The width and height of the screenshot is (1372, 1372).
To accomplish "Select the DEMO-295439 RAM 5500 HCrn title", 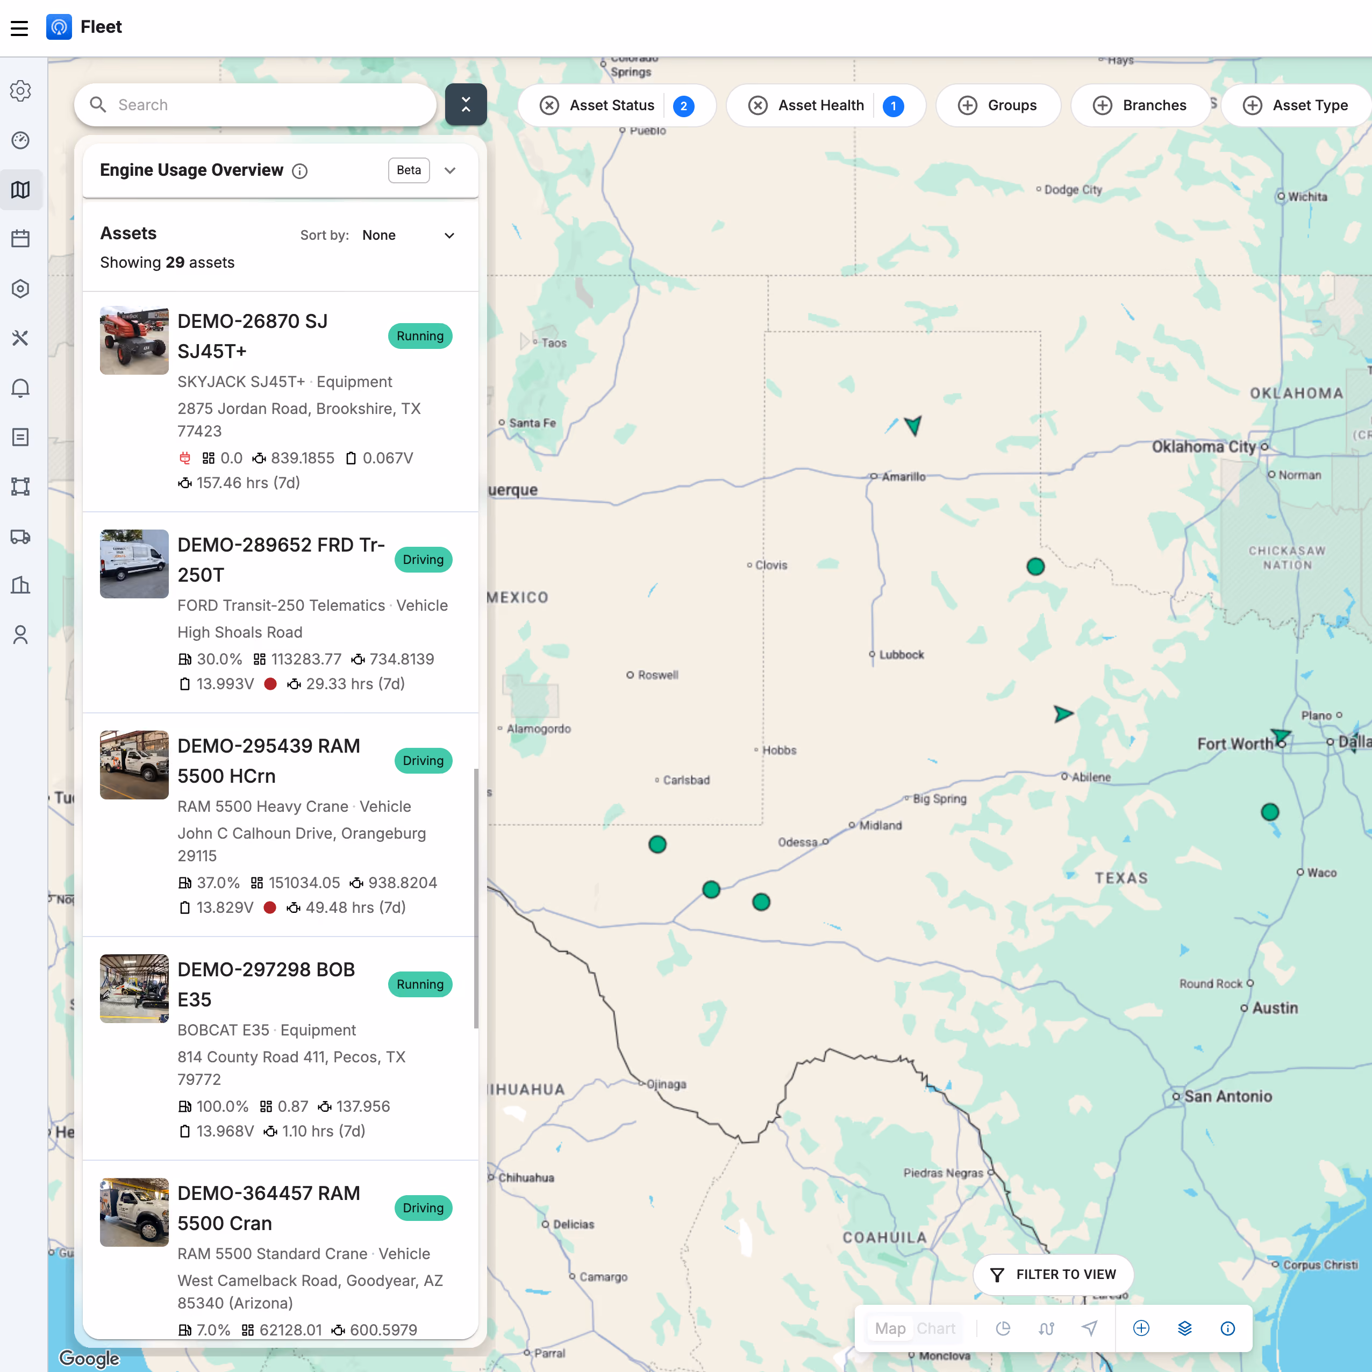I will [x=269, y=761].
